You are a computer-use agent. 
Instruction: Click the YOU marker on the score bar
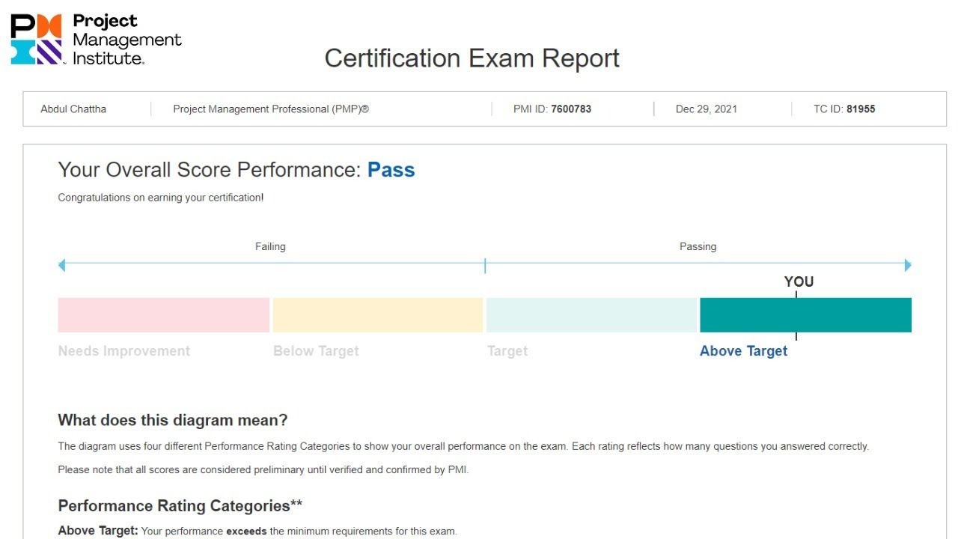point(798,282)
